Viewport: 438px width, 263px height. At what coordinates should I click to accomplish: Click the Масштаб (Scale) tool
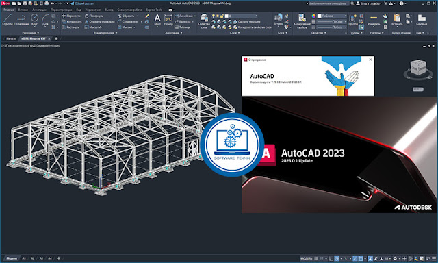[93, 27]
